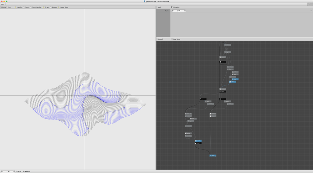Toggle the Origin checkbox
Viewport: 313px width, 173px height.
click(x=44, y=7)
